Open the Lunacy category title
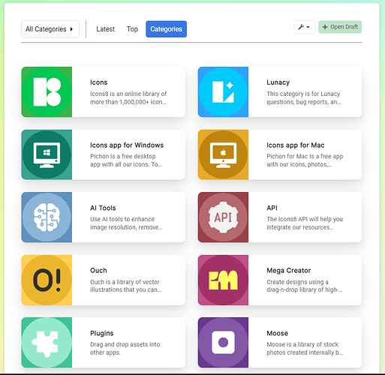 [x=278, y=82]
